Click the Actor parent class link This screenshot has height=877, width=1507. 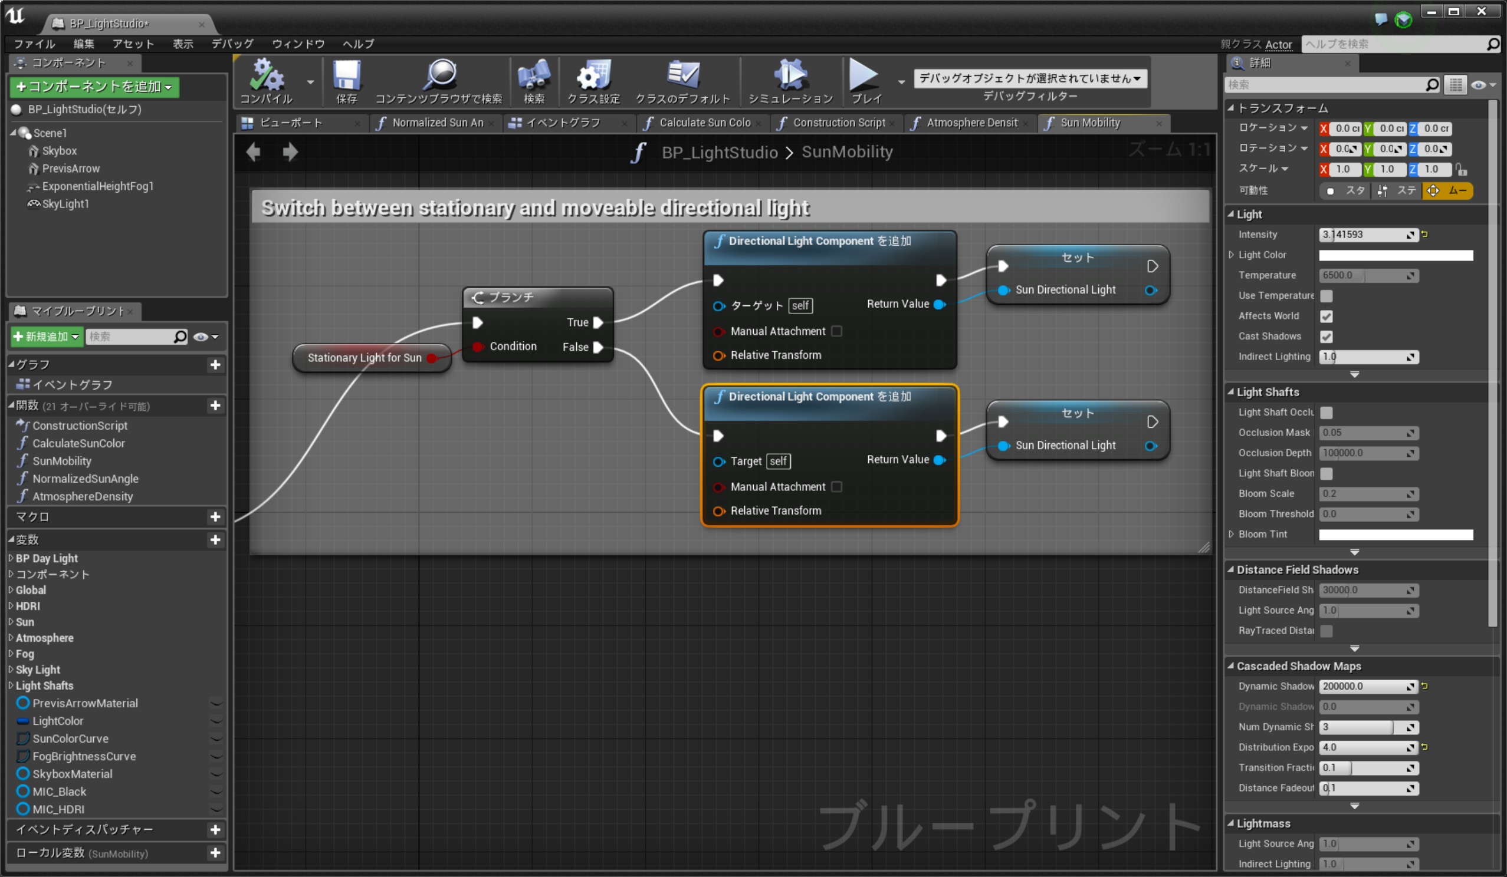(1278, 44)
